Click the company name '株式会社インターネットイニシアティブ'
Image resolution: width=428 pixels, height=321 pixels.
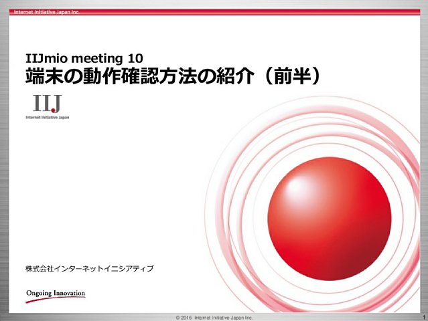tap(90, 268)
